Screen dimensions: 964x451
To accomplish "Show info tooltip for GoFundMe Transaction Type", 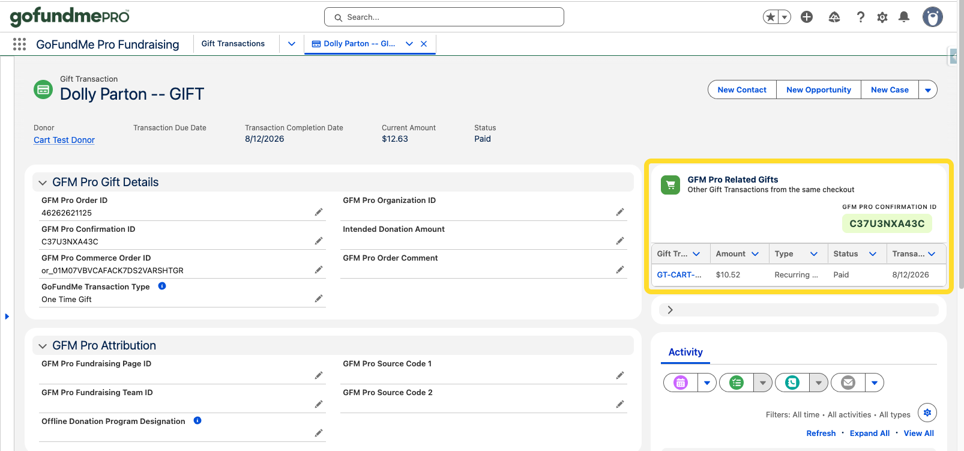I will point(162,286).
